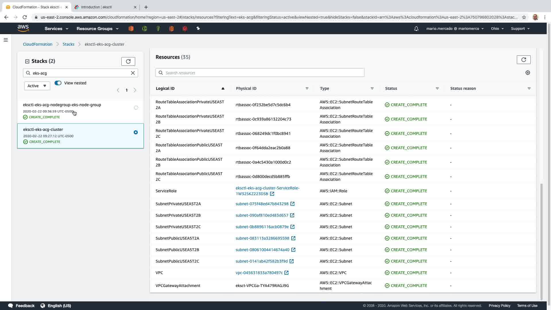
Task: Select the eksctl-eks-acg-cluster stack radio button
Action: (136, 132)
